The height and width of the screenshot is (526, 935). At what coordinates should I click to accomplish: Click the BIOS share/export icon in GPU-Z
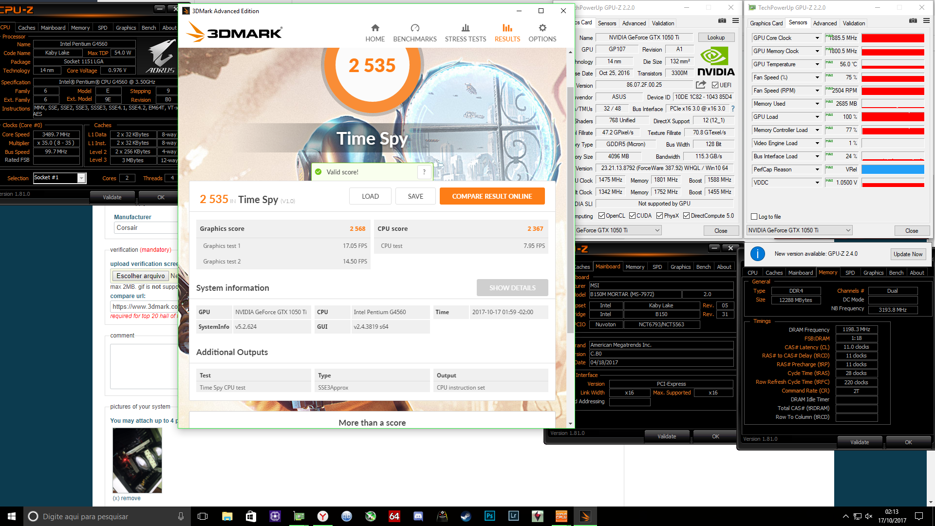click(701, 85)
